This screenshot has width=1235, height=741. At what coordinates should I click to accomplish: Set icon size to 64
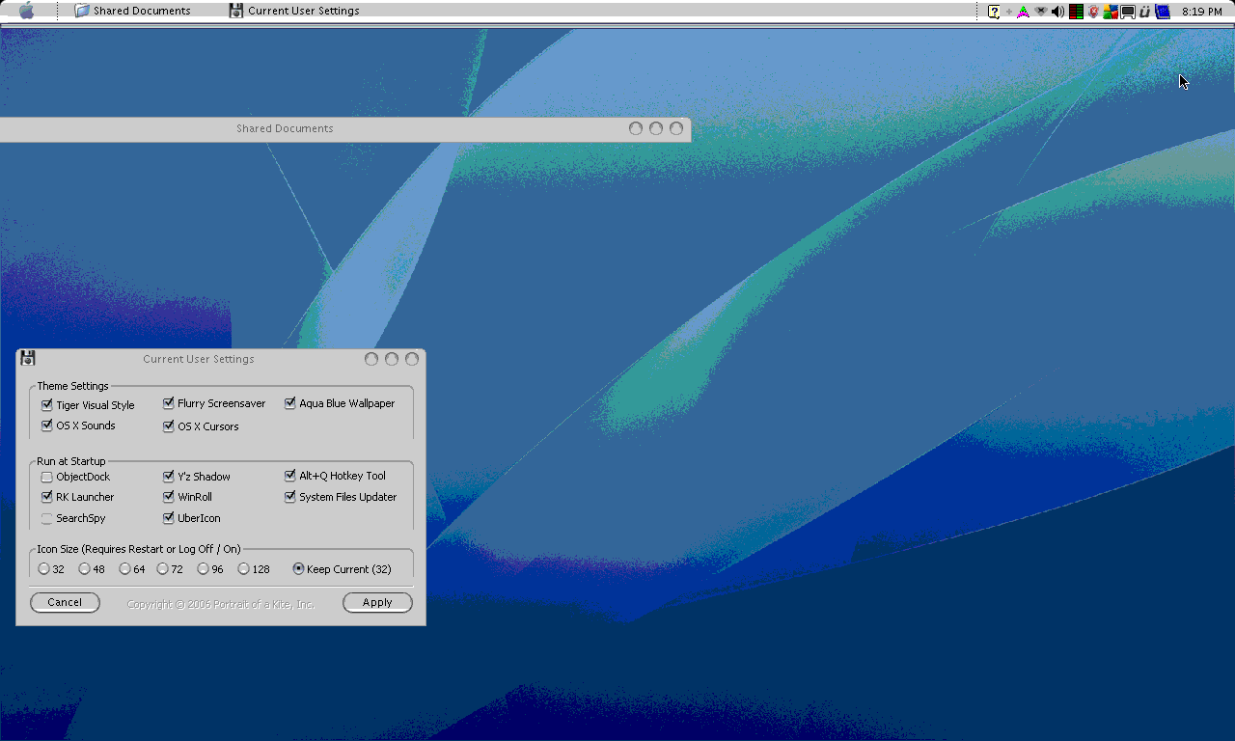pos(125,569)
